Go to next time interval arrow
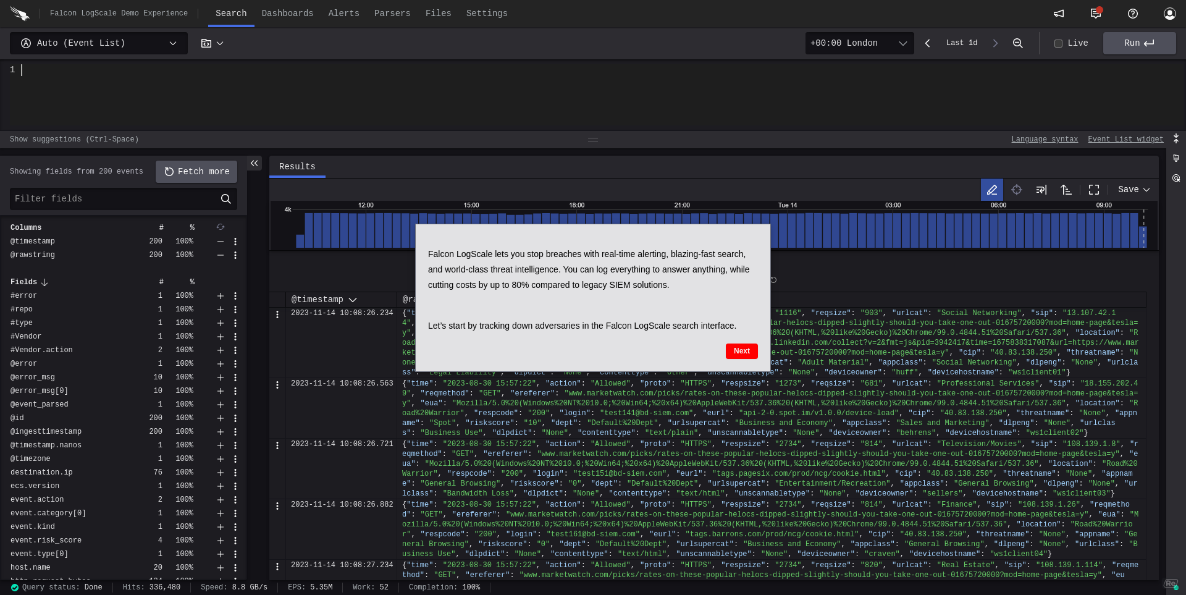The image size is (1186, 595). pos(995,43)
